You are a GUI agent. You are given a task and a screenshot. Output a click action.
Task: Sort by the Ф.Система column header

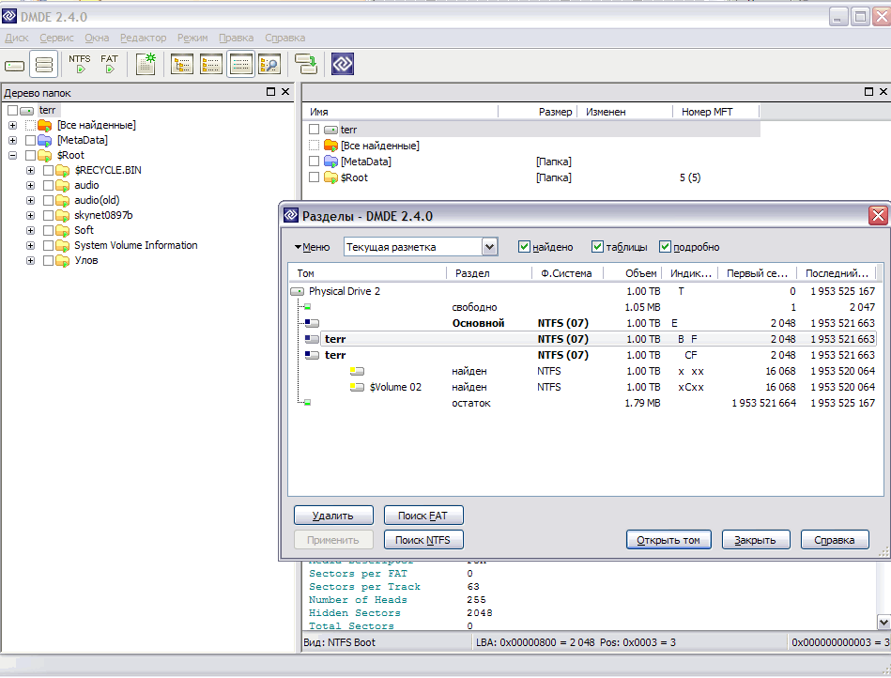566,273
